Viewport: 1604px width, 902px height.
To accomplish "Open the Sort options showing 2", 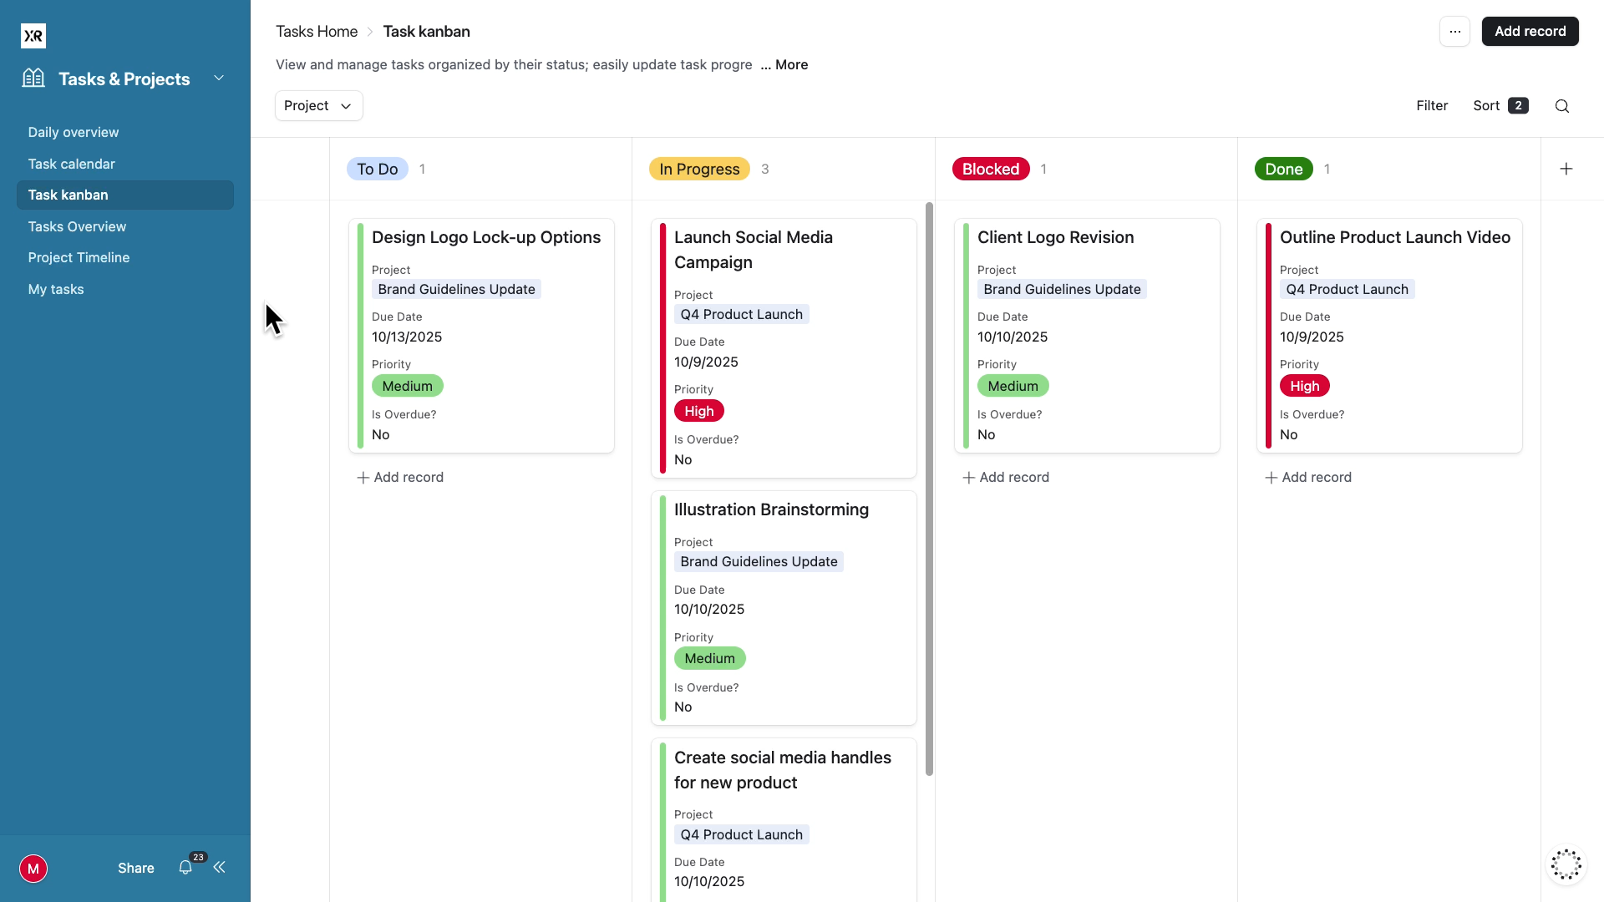I will (x=1500, y=105).
